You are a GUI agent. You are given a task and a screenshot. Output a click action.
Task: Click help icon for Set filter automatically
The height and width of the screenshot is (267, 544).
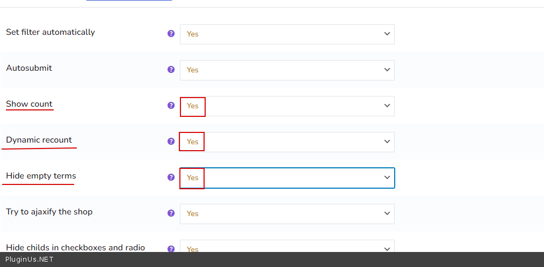[x=171, y=33]
